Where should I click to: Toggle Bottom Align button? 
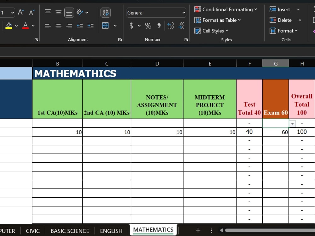[69, 13]
